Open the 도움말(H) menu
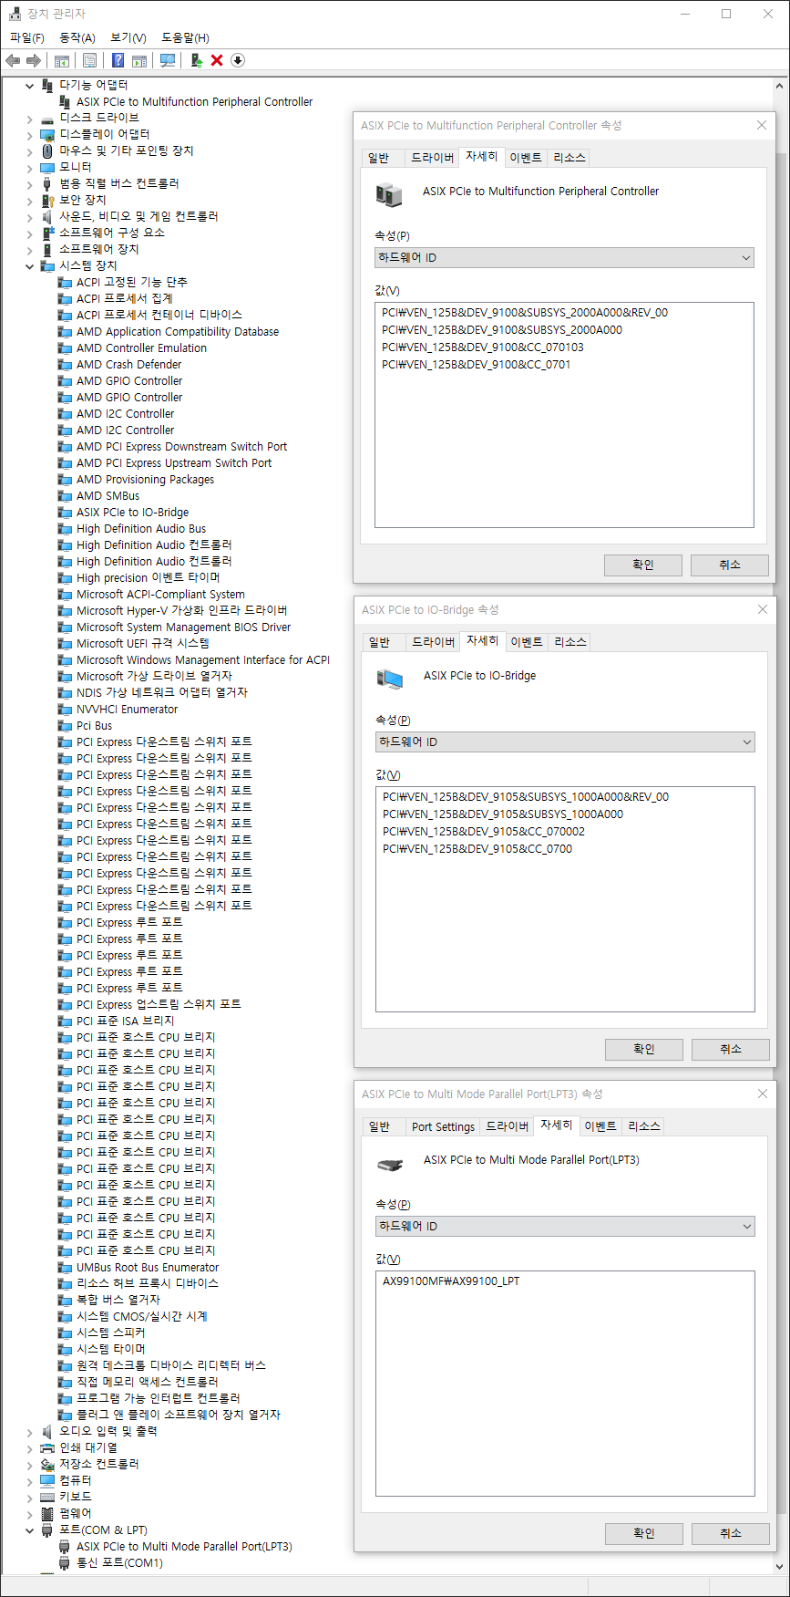790x1597 pixels. [x=185, y=37]
